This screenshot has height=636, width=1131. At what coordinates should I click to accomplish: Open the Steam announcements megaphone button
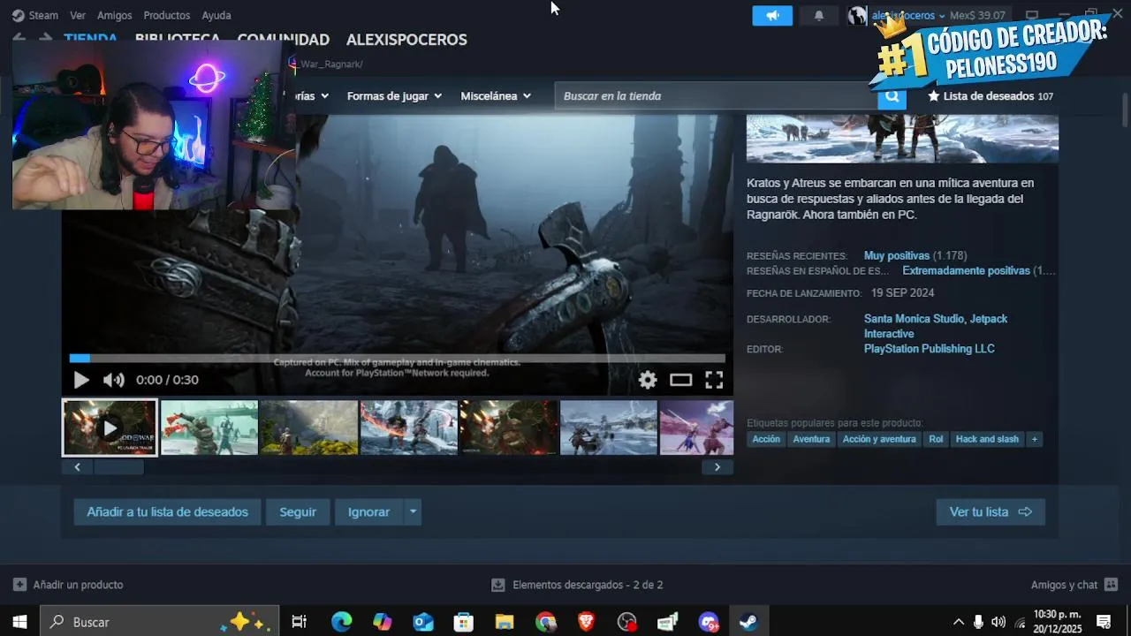772,16
